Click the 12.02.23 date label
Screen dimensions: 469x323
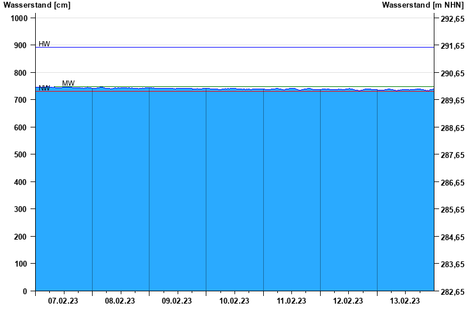348,301
